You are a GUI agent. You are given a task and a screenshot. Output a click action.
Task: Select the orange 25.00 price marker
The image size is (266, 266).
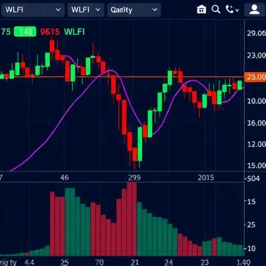tap(255, 77)
